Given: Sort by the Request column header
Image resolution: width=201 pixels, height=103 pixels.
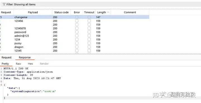Looking at the screenshot, I should click(x=6, y=13).
